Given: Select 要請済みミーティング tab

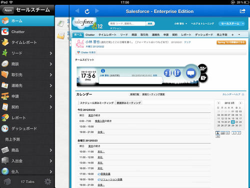Looking at the screenshot, I should [x=128, y=103].
